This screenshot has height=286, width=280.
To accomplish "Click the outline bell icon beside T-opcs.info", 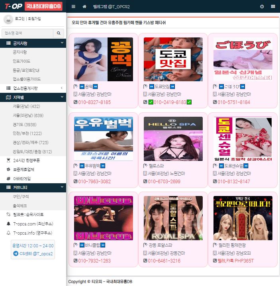I will point(8,233).
